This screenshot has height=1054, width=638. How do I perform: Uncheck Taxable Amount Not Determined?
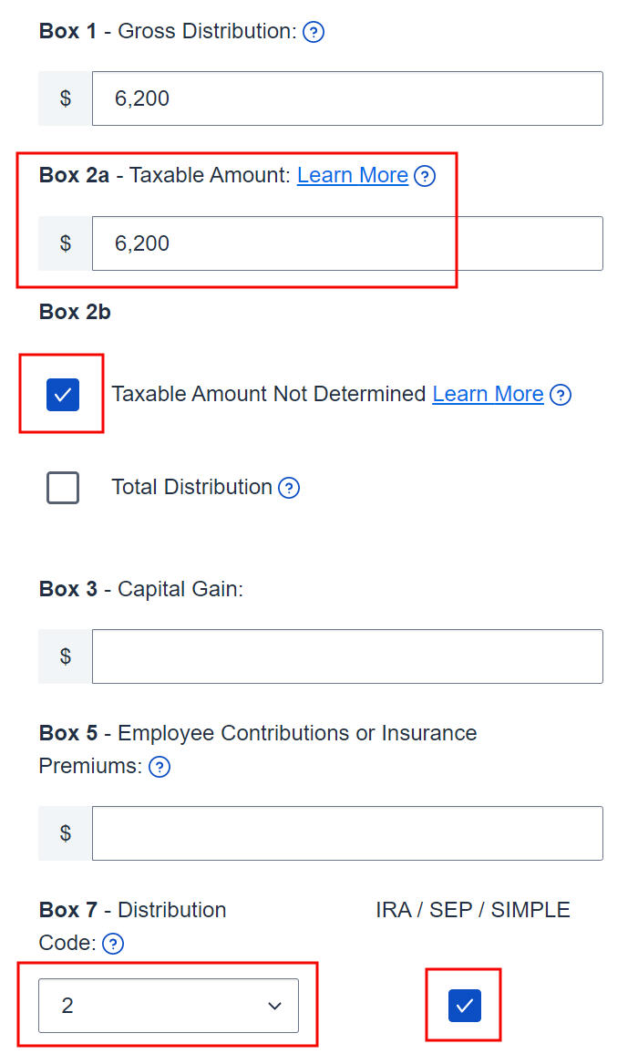tap(61, 394)
